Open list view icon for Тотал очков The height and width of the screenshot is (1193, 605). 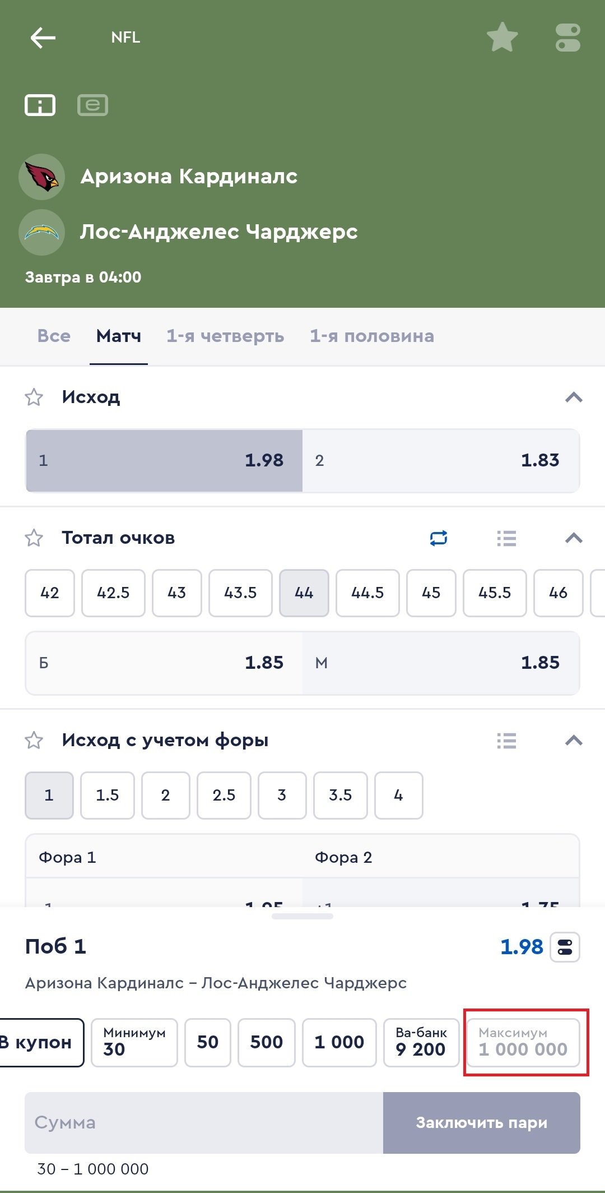point(506,538)
